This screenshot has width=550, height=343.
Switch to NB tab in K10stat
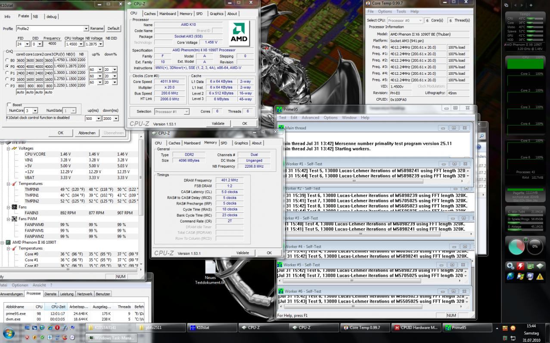35,16
